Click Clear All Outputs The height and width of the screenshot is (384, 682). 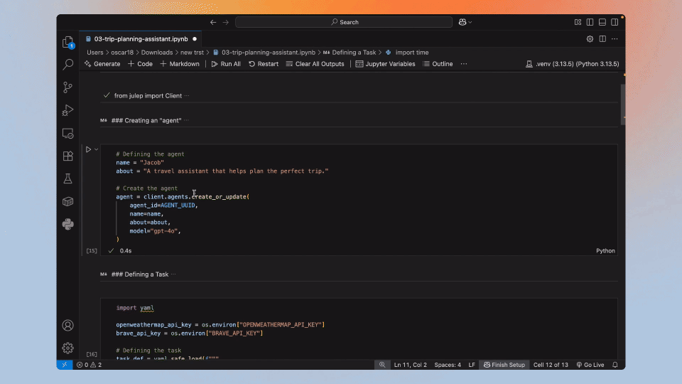(x=315, y=63)
